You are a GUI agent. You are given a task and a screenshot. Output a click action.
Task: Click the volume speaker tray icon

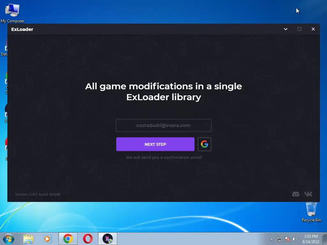pyautogui.click(x=295, y=239)
